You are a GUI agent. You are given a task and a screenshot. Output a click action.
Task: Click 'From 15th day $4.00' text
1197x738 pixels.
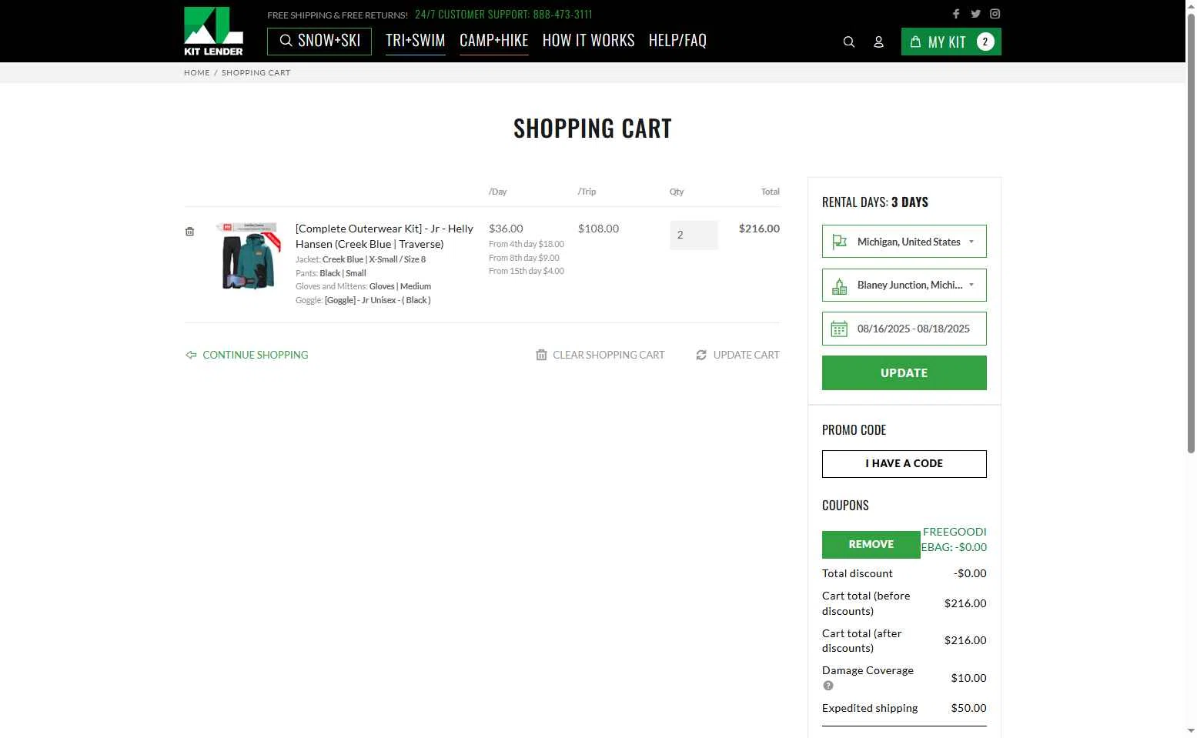(527, 271)
